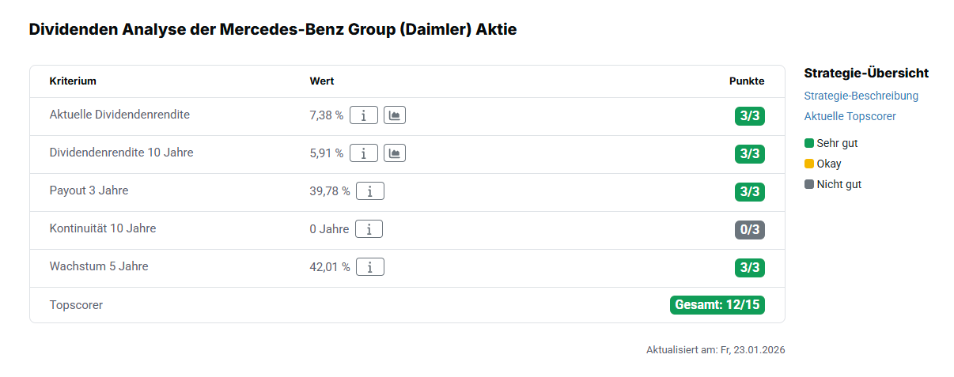This screenshot has width=954, height=377.
Task: Open info icon for Aktuelle Dividendenrendite
Action: coord(363,115)
